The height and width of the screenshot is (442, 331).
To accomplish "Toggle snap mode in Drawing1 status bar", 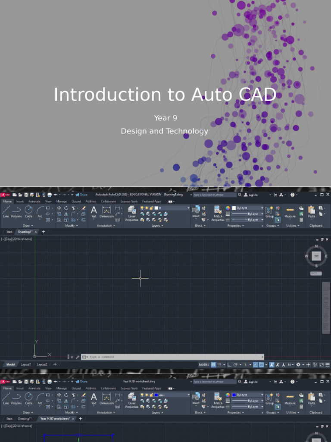I will coord(219,364).
